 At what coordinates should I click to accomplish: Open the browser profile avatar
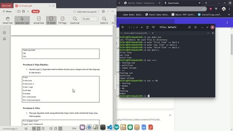coord(224,9)
